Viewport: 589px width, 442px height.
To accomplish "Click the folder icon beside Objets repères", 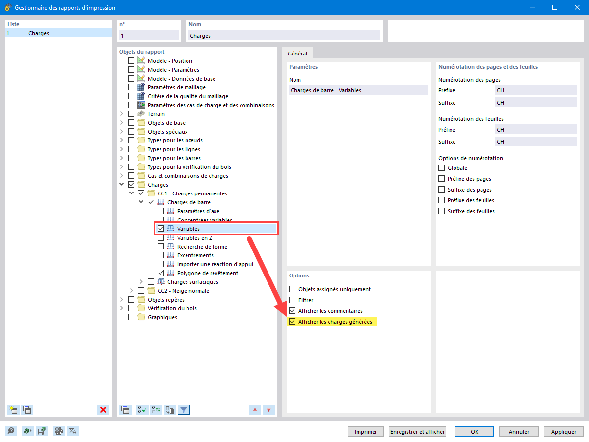I will pos(141,300).
